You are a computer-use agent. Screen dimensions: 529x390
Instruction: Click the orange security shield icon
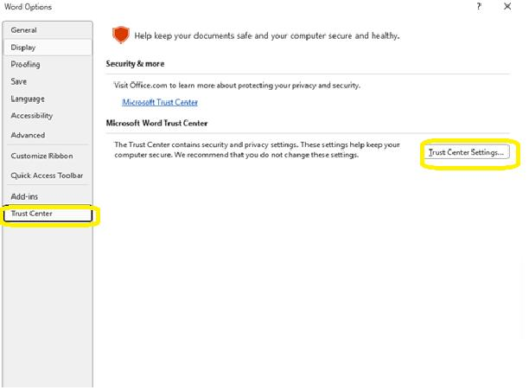point(121,35)
